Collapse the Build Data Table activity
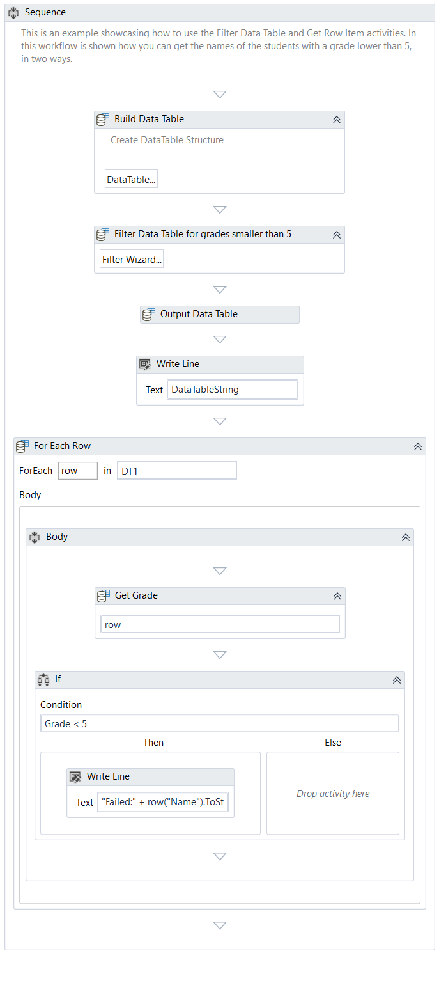 [337, 120]
